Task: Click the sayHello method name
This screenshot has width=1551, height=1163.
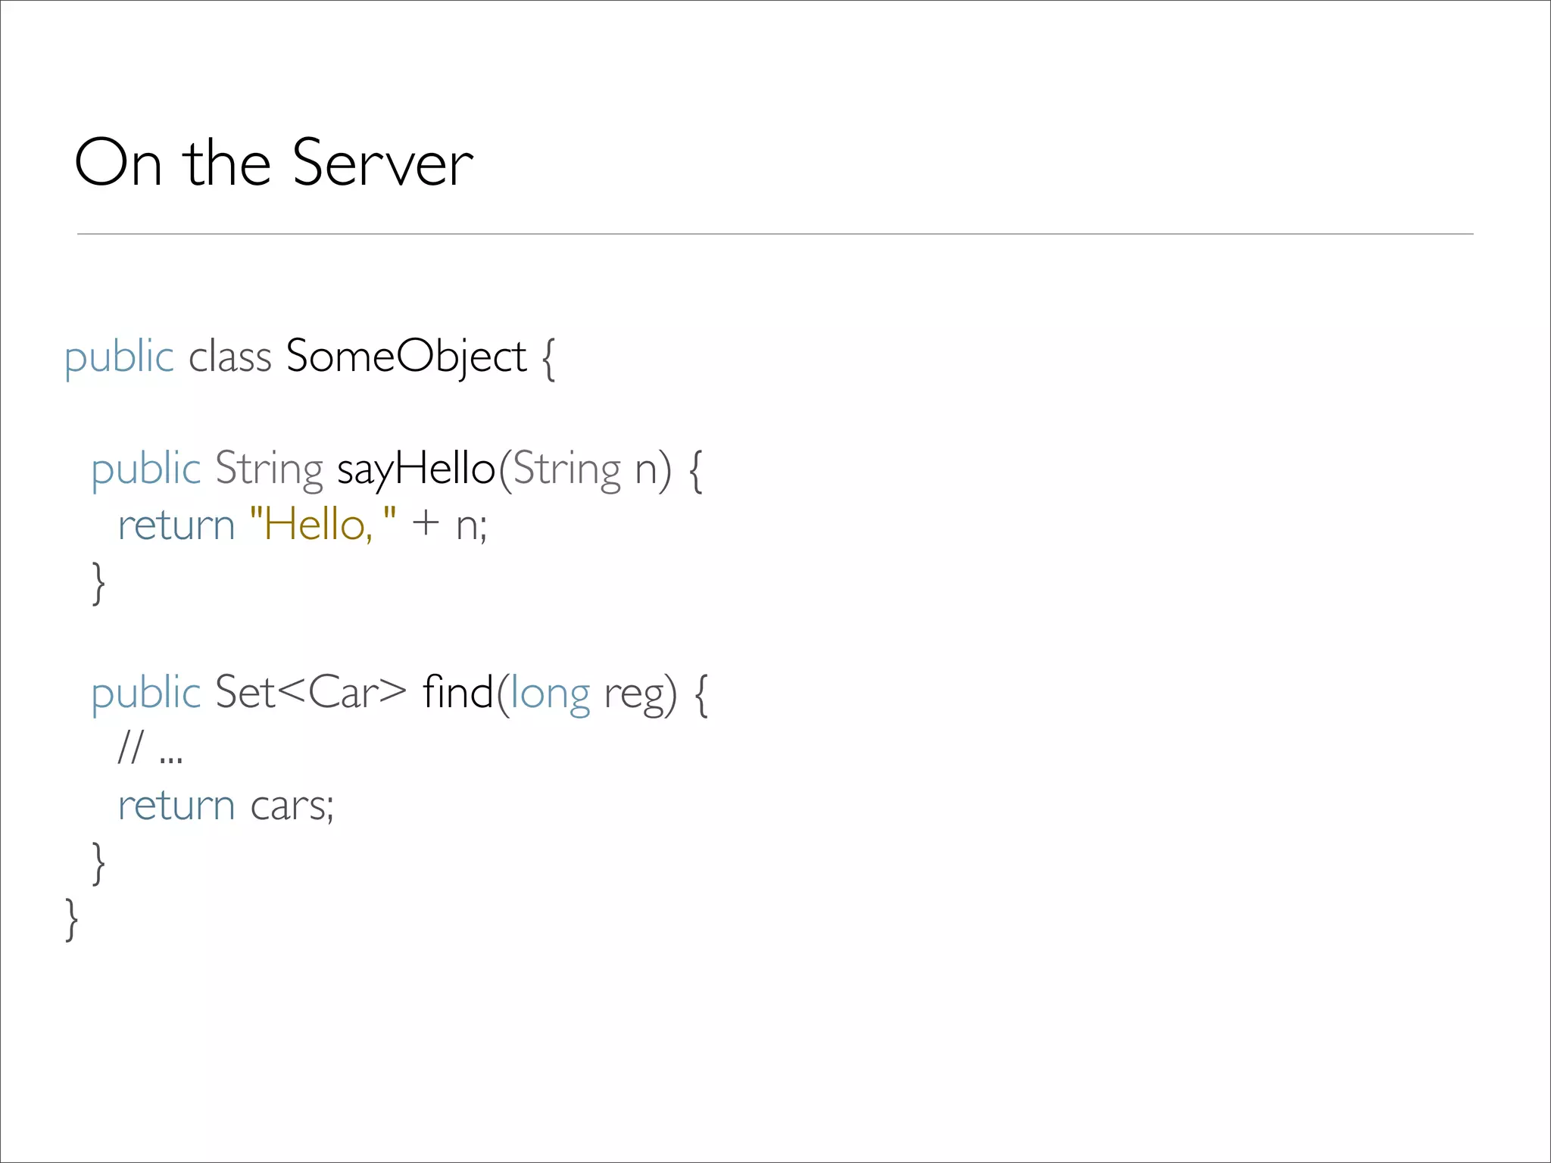Action: [x=416, y=469]
